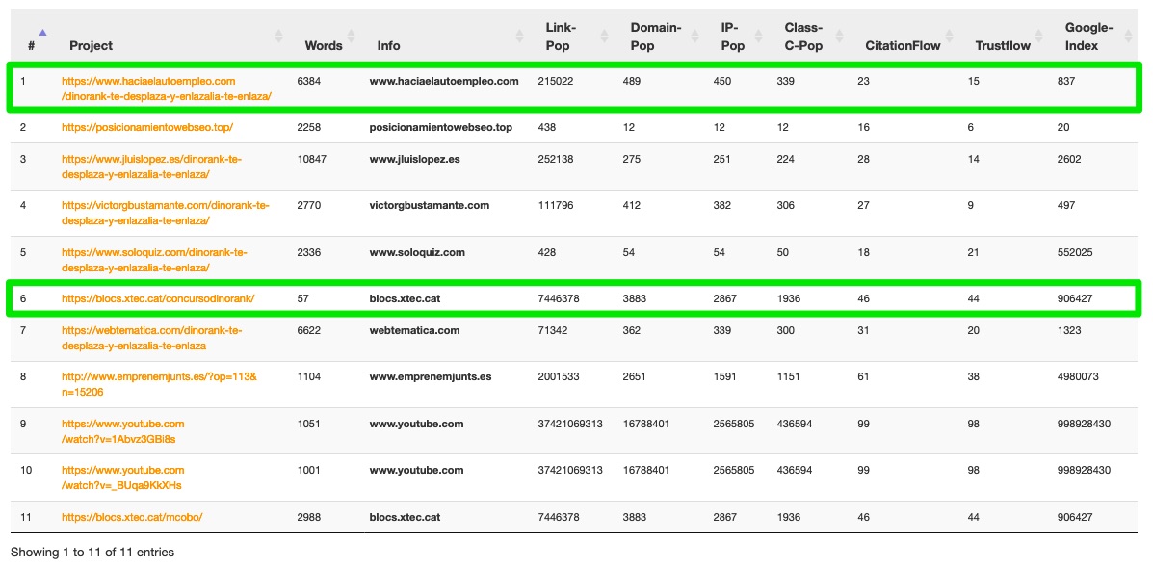Open the posicionamientowebseo.top link

pos(146,127)
